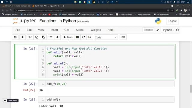Close the Home Page tab
192x108 pixels.
click(29, 6)
